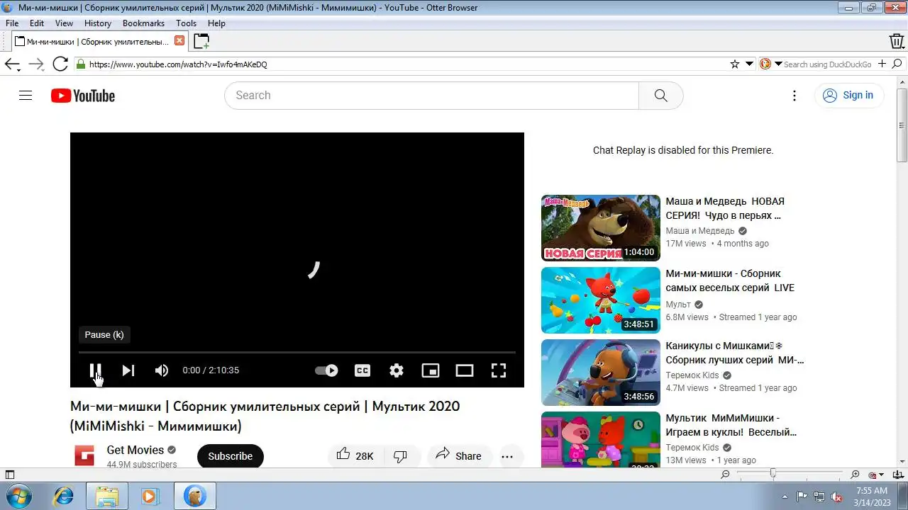Open Windows Media Player from taskbar
The width and height of the screenshot is (908, 510).
[150, 496]
